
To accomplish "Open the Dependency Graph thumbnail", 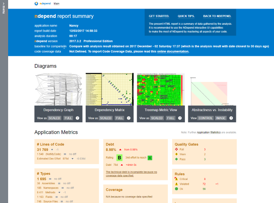I will (x=58, y=89).
